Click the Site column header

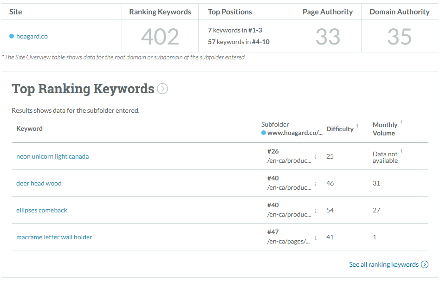[15, 12]
